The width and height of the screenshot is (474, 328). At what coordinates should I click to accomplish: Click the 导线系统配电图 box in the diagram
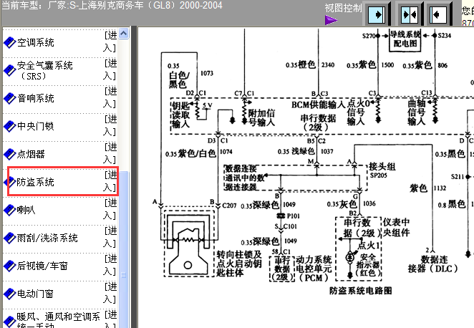[405, 39]
